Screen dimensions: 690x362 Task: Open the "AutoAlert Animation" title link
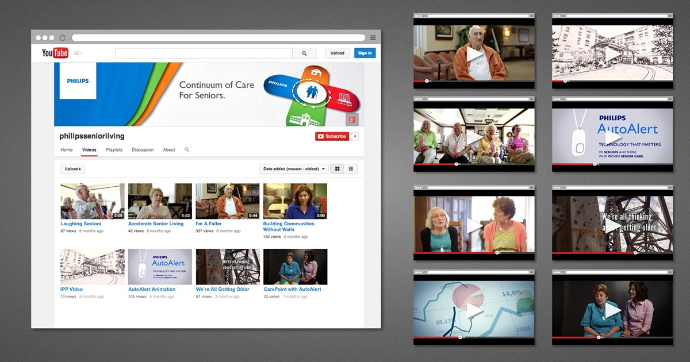(x=152, y=289)
